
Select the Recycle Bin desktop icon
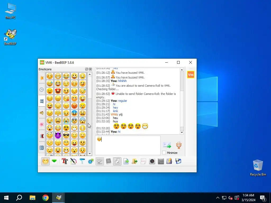coord(258,168)
